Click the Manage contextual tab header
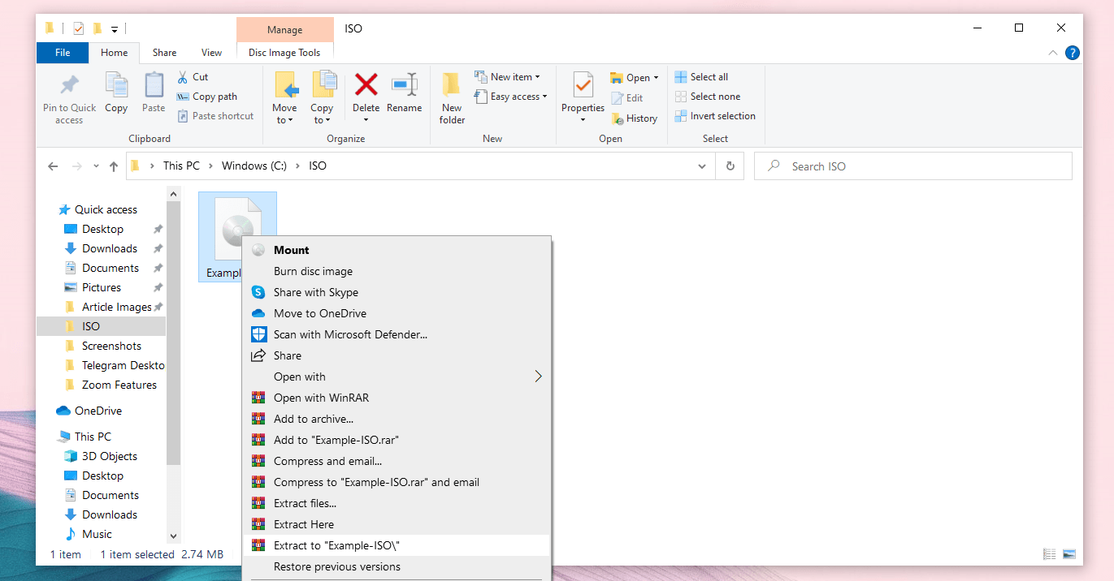The image size is (1114, 581). click(284, 30)
